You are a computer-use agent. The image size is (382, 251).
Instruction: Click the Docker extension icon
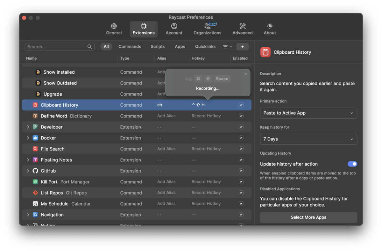[x=35, y=138]
